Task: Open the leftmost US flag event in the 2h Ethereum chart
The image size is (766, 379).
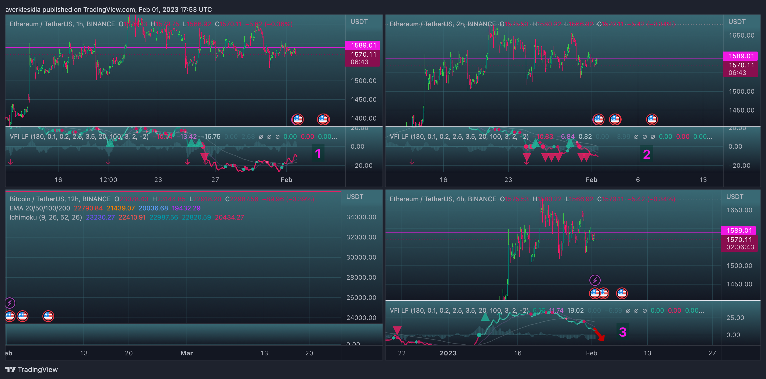Action: (598, 120)
